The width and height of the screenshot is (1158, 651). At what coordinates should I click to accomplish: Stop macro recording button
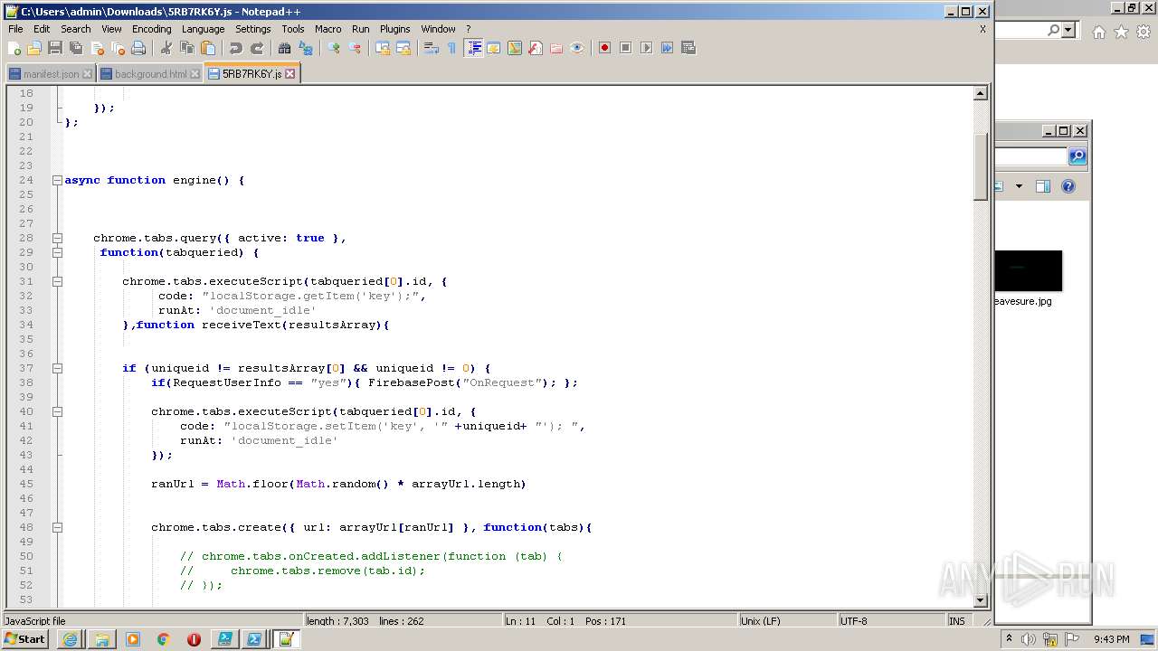click(625, 48)
